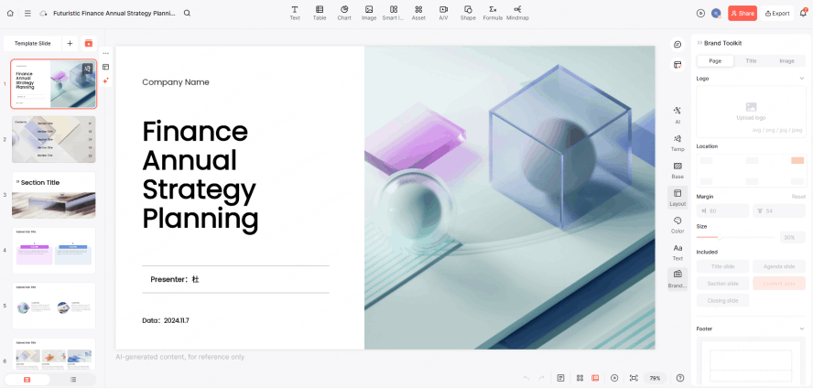Select the Image tab
Screen dimensions: 813x388
point(786,61)
